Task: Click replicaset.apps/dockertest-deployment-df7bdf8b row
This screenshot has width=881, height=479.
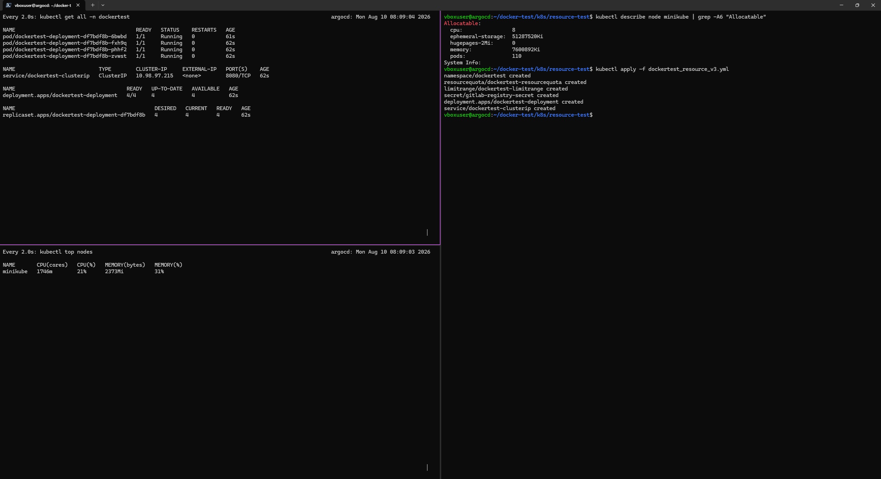Action: (x=127, y=115)
